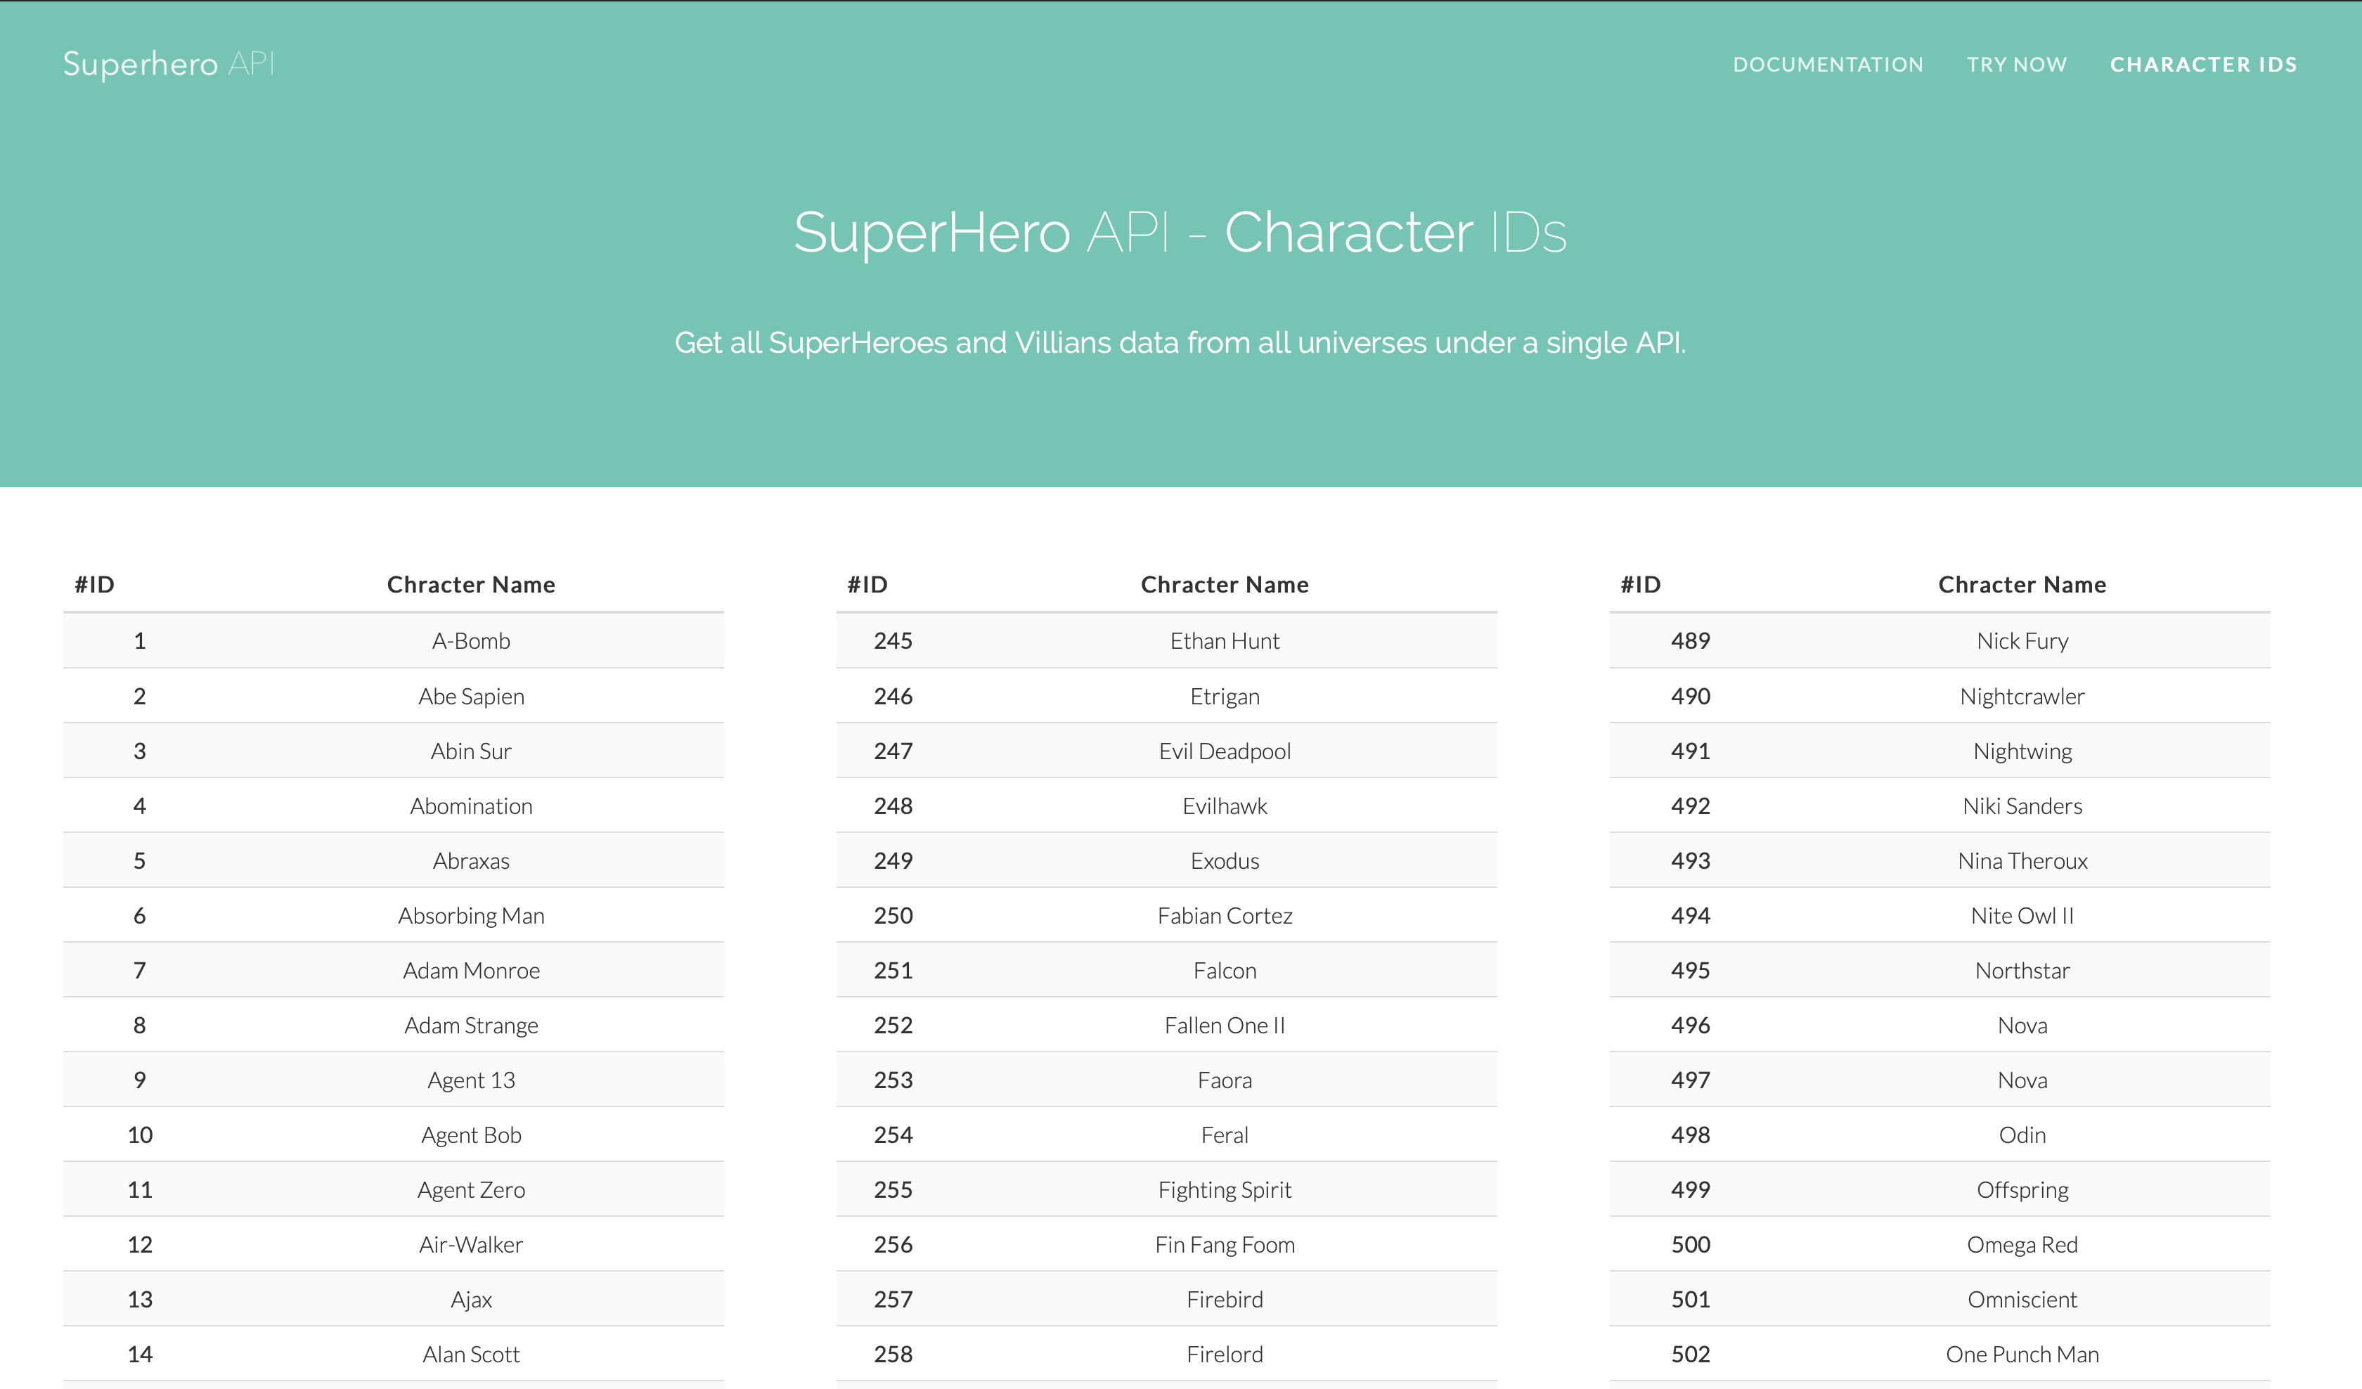Open the Try Now page
The image size is (2362, 1389).
pyautogui.click(x=2016, y=64)
